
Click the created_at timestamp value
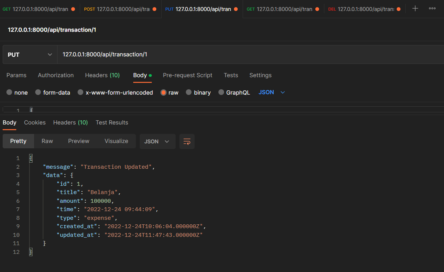154,226
